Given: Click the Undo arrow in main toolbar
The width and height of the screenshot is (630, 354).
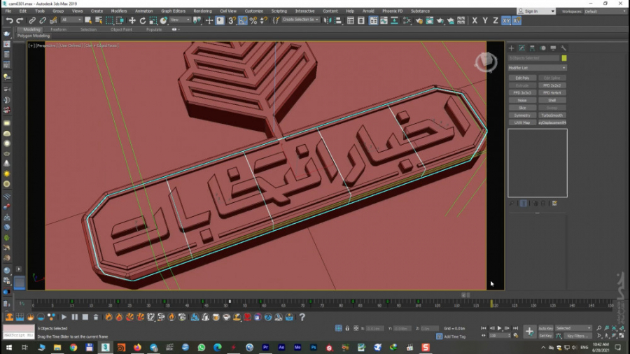Looking at the screenshot, I should tap(9, 21).
